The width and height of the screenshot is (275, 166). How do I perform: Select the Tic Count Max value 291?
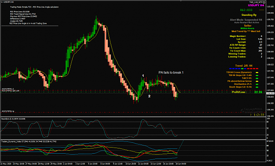click(260, 51)
